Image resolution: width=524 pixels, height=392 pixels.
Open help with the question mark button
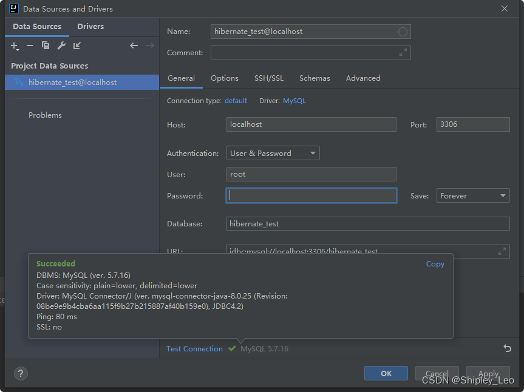tap(21, 373)
